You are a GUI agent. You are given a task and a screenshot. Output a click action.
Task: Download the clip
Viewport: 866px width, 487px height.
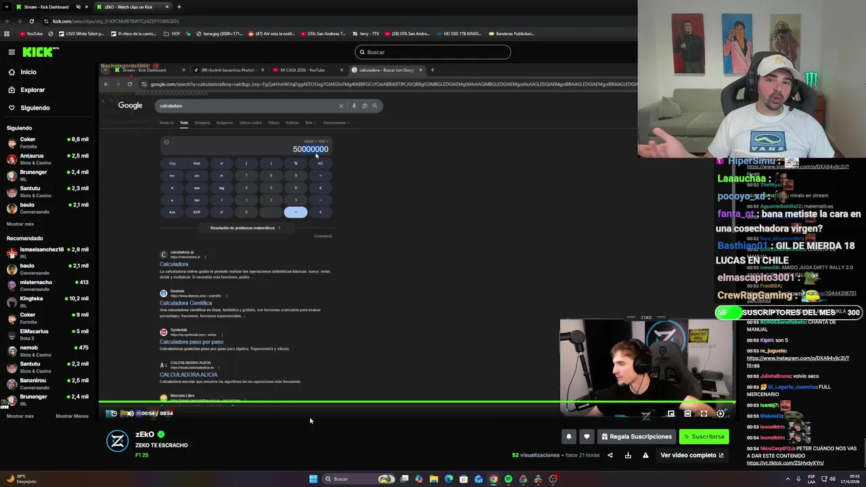point(628,455)
